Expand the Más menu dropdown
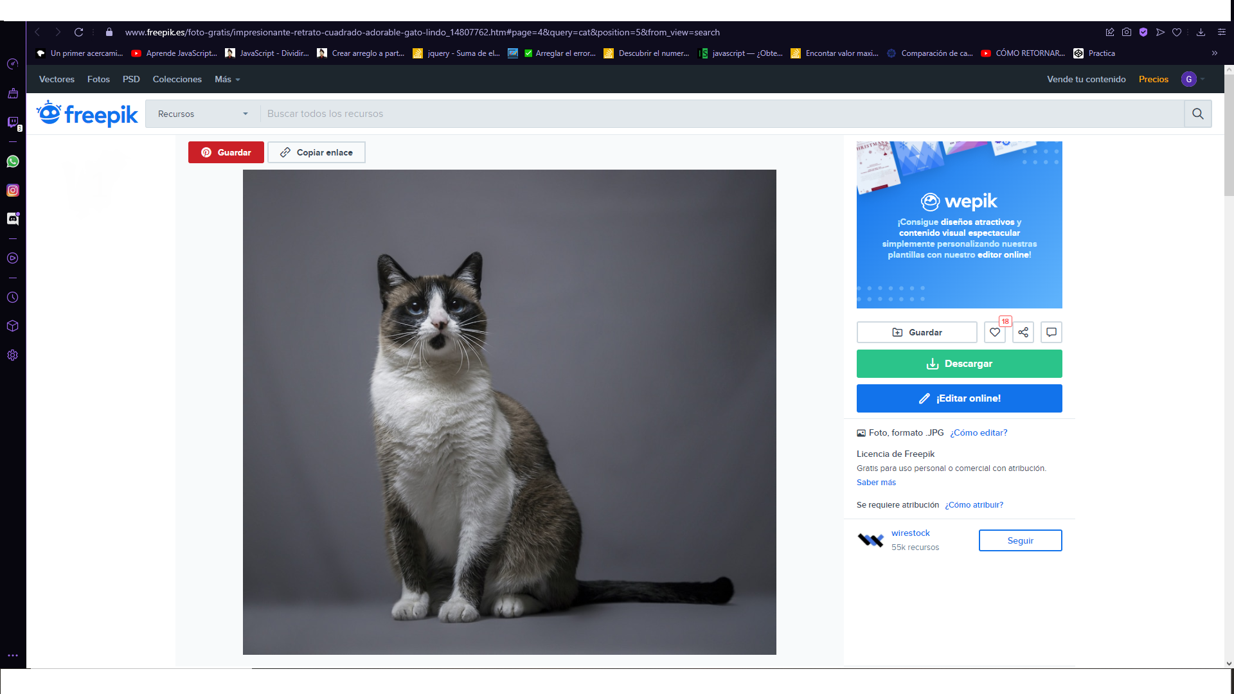 coord(228,79)
